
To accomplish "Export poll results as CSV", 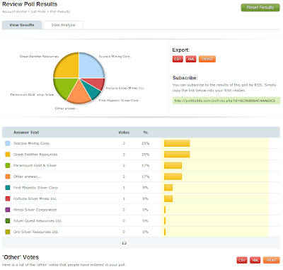I will click(x=178, y=59).
